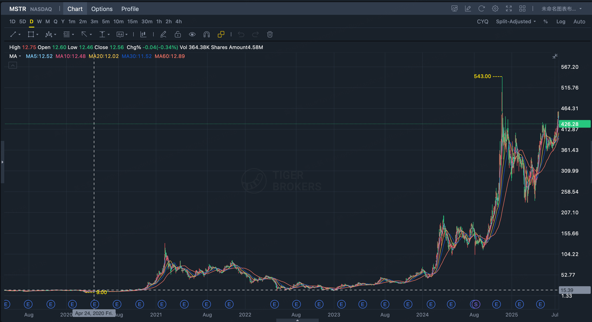The image size is (592, 322).
Task: Expand the rectangle tool arrow
Action: click(x=37, y=35)
